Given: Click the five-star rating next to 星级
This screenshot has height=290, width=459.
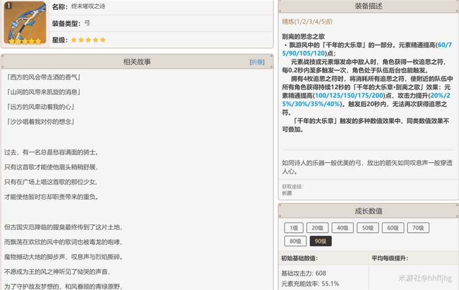Looking at the screenshot, I should pos(88,40).
